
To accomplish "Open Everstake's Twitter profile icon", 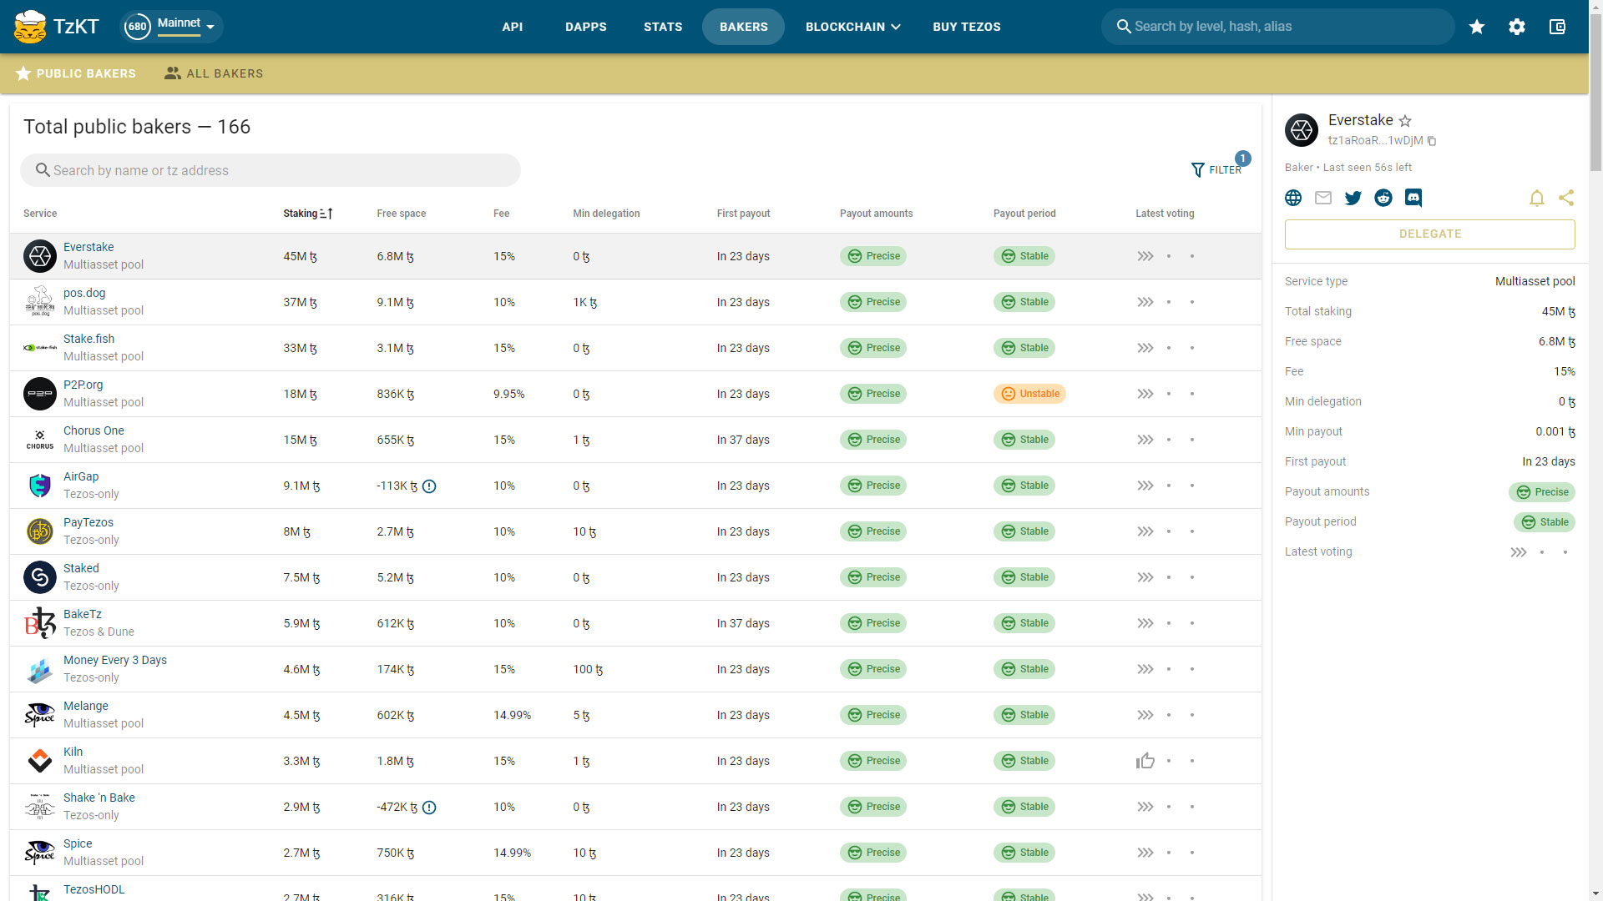I will [1353, 198].
